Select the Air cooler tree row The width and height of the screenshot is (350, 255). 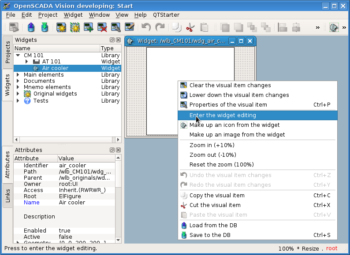(x=67, y=68)
